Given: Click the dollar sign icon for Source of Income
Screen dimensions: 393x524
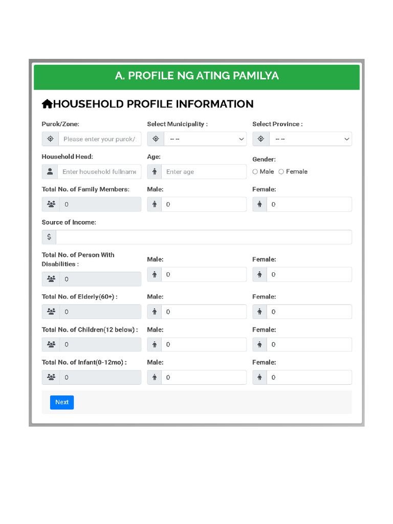Looking at the screenshot, I should (x=49, y=237).
